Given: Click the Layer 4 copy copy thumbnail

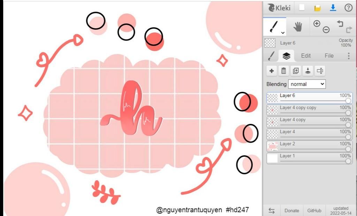Looking at the screenshot, I should coord(273,110).
